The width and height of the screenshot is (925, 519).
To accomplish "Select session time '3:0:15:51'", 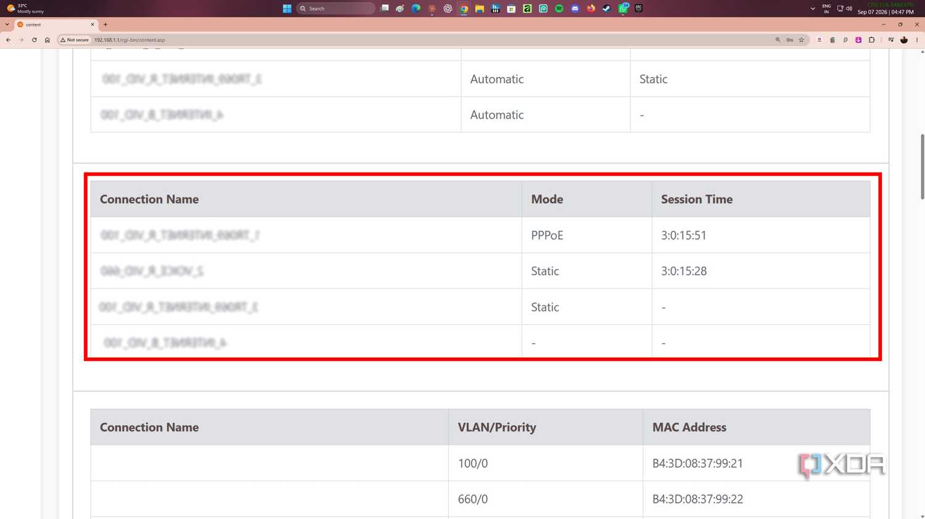I will (x=684, y=235).
